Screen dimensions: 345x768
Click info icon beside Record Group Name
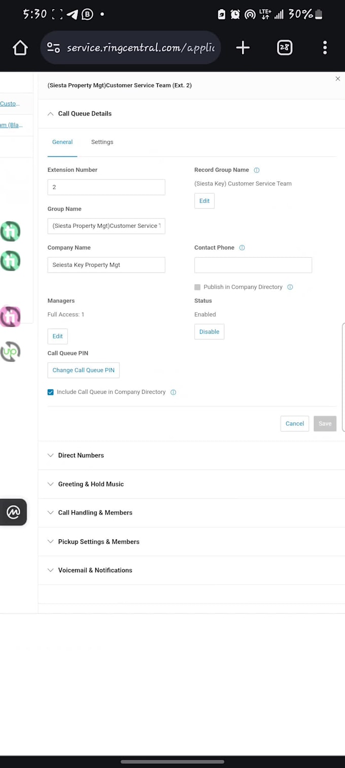pos(257,170)
